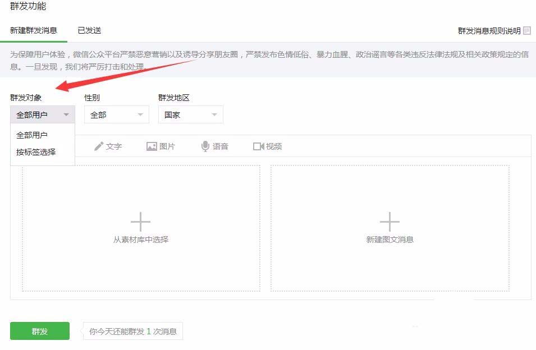The width and height of the screenshot is (536, 350).
Task: Click the grey policy warning notice
Action: click(x=268, y=60)
